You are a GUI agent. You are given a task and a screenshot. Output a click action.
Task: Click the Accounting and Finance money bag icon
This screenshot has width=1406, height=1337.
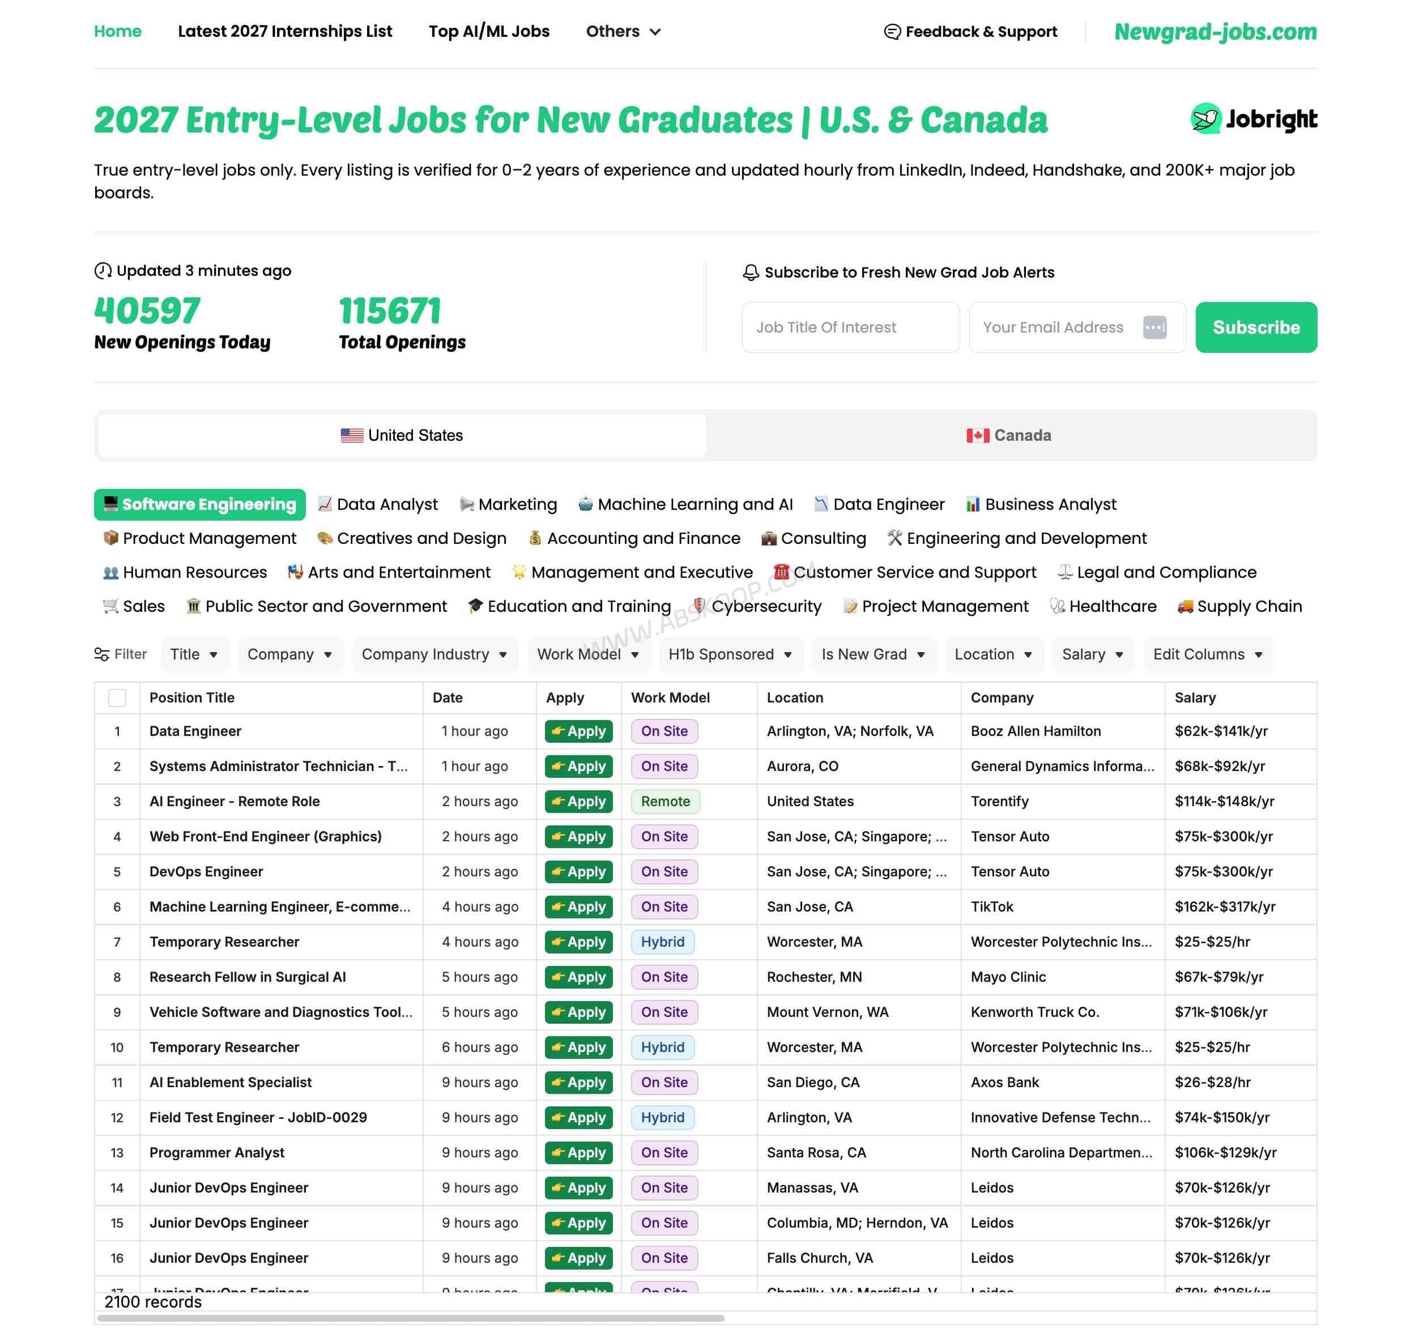pyautogui.click(x=535, y=538)
